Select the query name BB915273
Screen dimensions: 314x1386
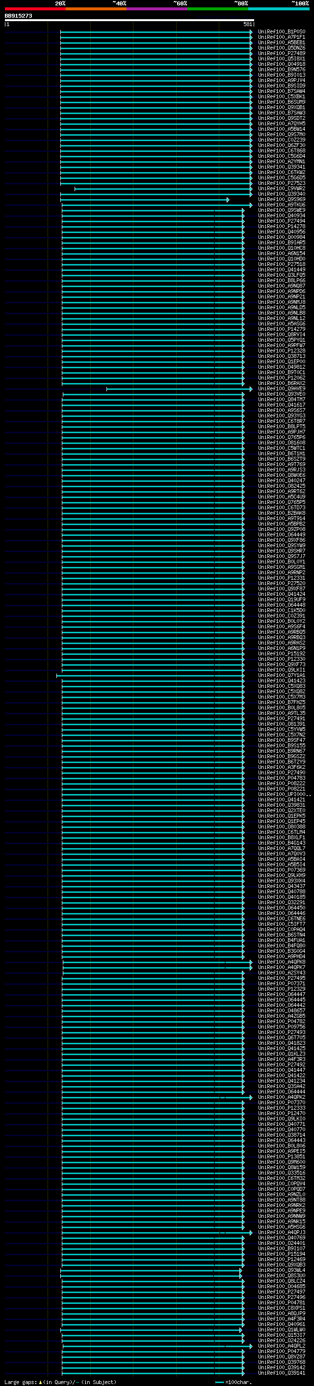[x=18, y=16]
